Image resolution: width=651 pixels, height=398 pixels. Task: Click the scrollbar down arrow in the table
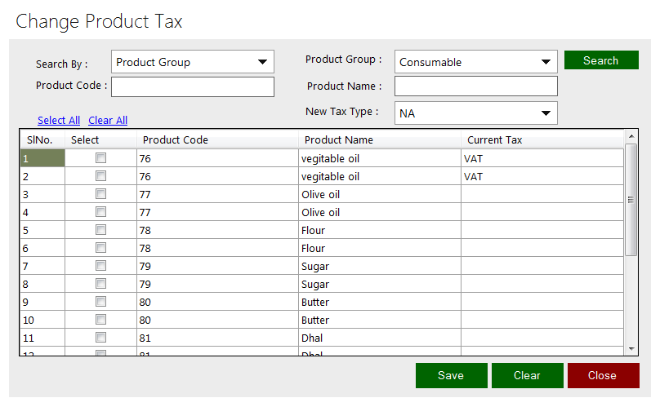click(631, 349)
